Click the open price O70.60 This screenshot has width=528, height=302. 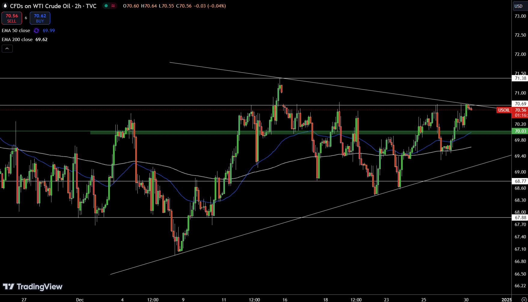(x=131, y=6)
